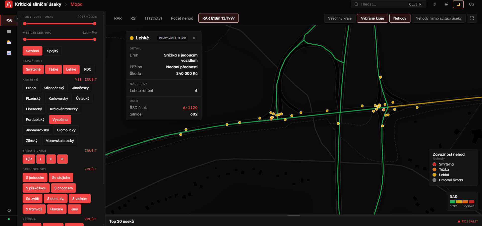
Task: Click the accident date 06.09.2018 16:00 badge
Action: coord(172,38)
